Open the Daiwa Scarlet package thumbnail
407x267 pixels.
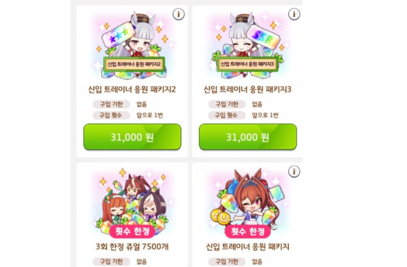tap(247, 203)
